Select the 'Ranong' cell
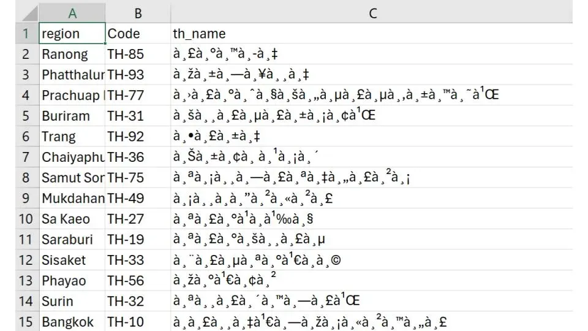The image size is (588, 331). [x=72, y=54]
